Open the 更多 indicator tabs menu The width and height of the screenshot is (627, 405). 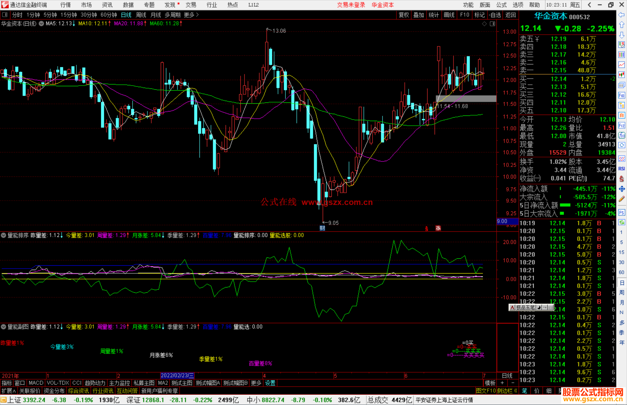point(256,383)
